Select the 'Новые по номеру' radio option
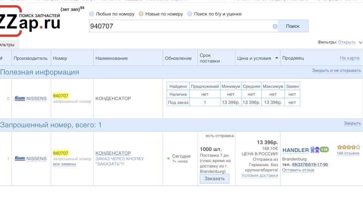363x204 pixels. click(x=141, y=14)
